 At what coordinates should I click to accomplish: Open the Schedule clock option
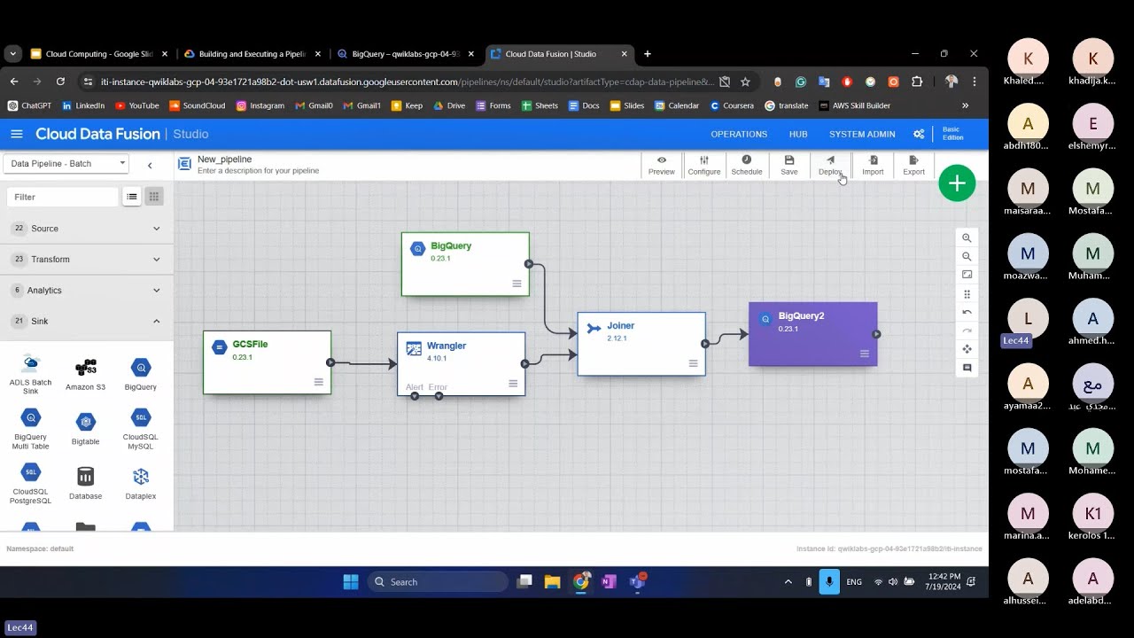(746, 165)
